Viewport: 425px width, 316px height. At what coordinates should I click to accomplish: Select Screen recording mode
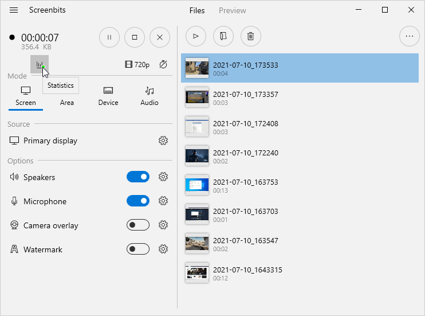[26, 96]
